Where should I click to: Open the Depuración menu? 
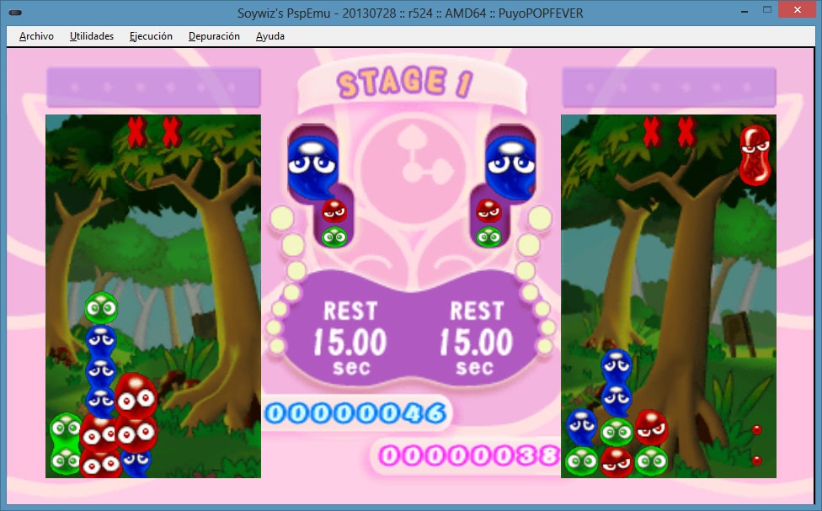(214, 36)
